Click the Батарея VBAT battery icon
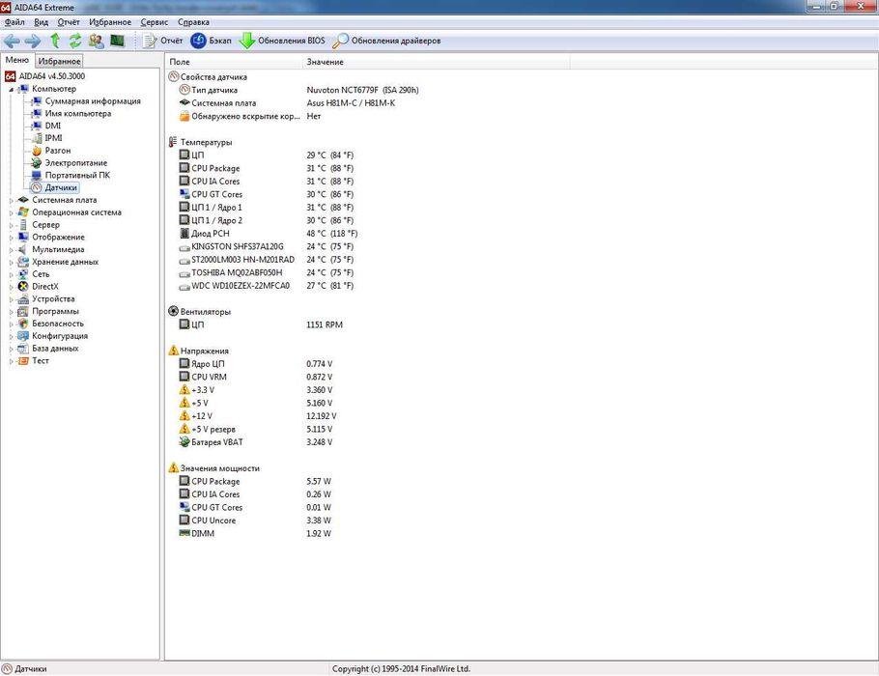The height and width of the screenshot is (676, 879). point(184,441)
